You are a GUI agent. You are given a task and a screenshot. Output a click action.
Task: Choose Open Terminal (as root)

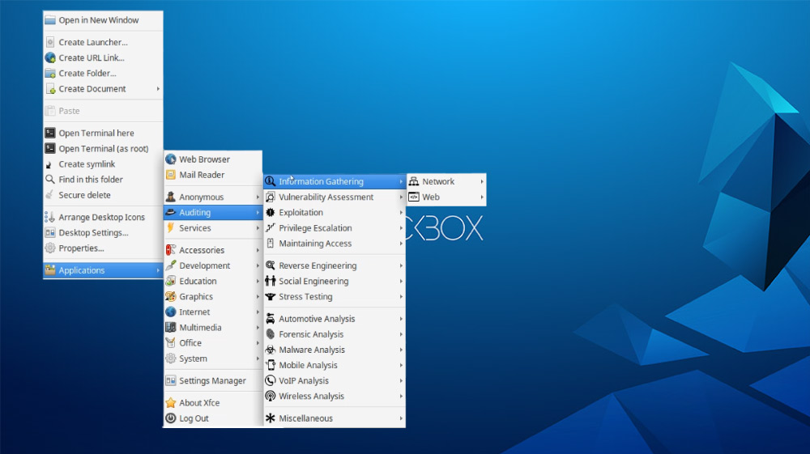tap(104, 149)
